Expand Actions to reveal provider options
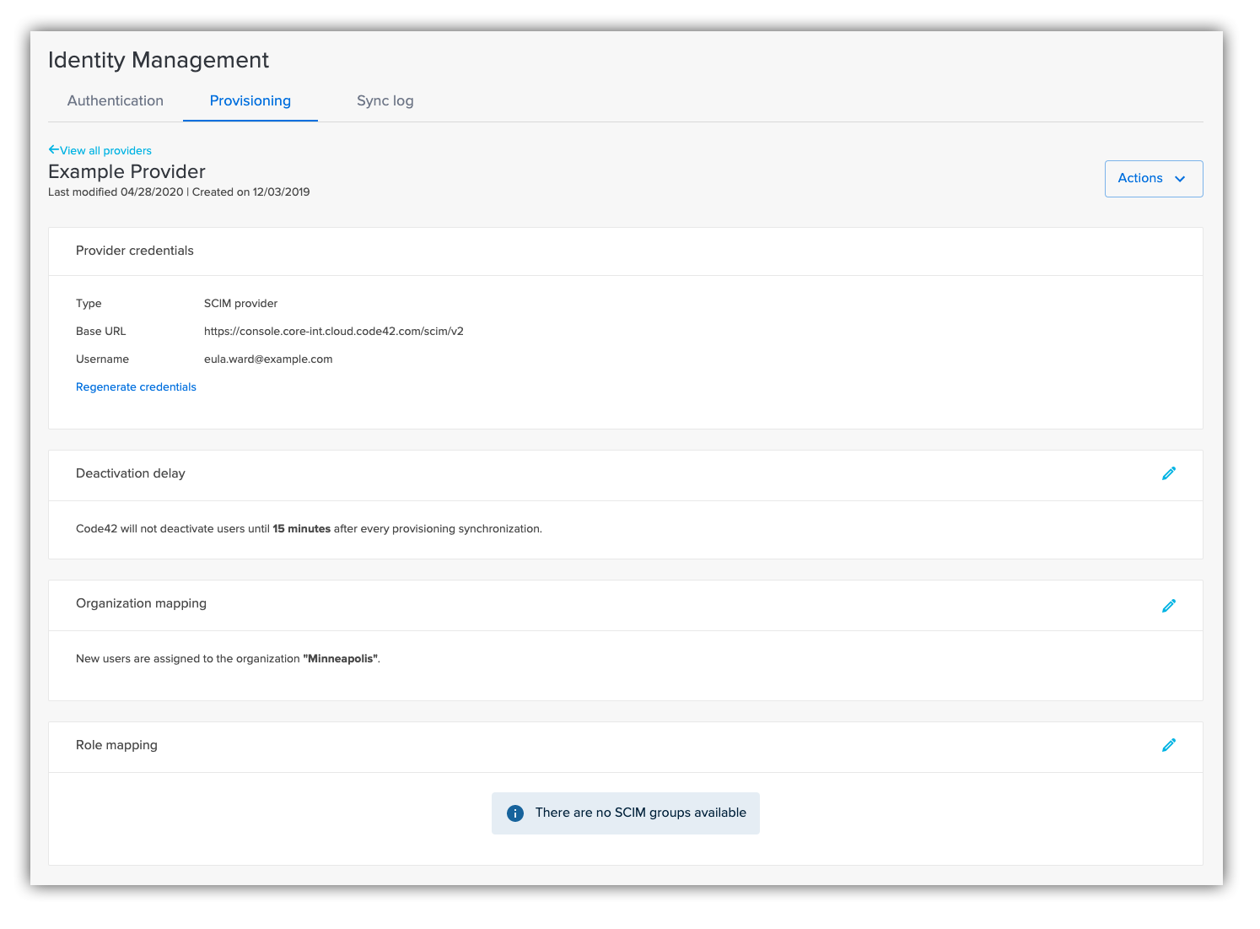Viewport: 1260px width, 929px height. 1153,178
